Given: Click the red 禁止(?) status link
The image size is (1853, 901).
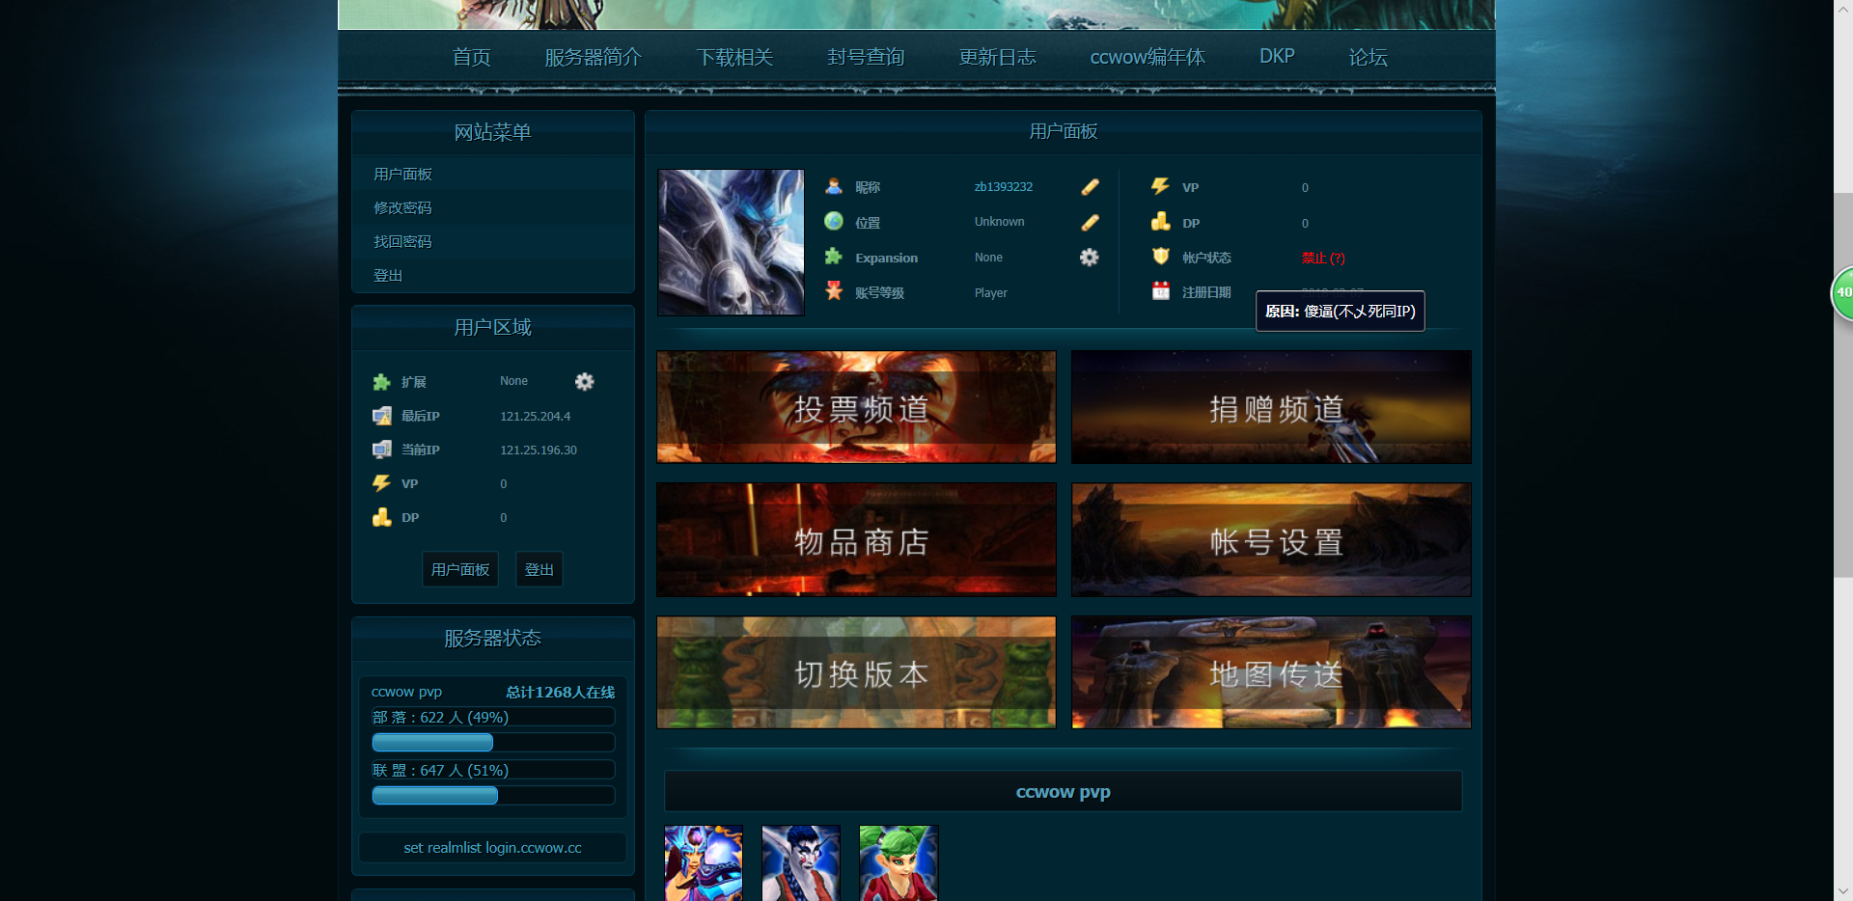Looking at the screenshot, I should tap(1322, 258).
